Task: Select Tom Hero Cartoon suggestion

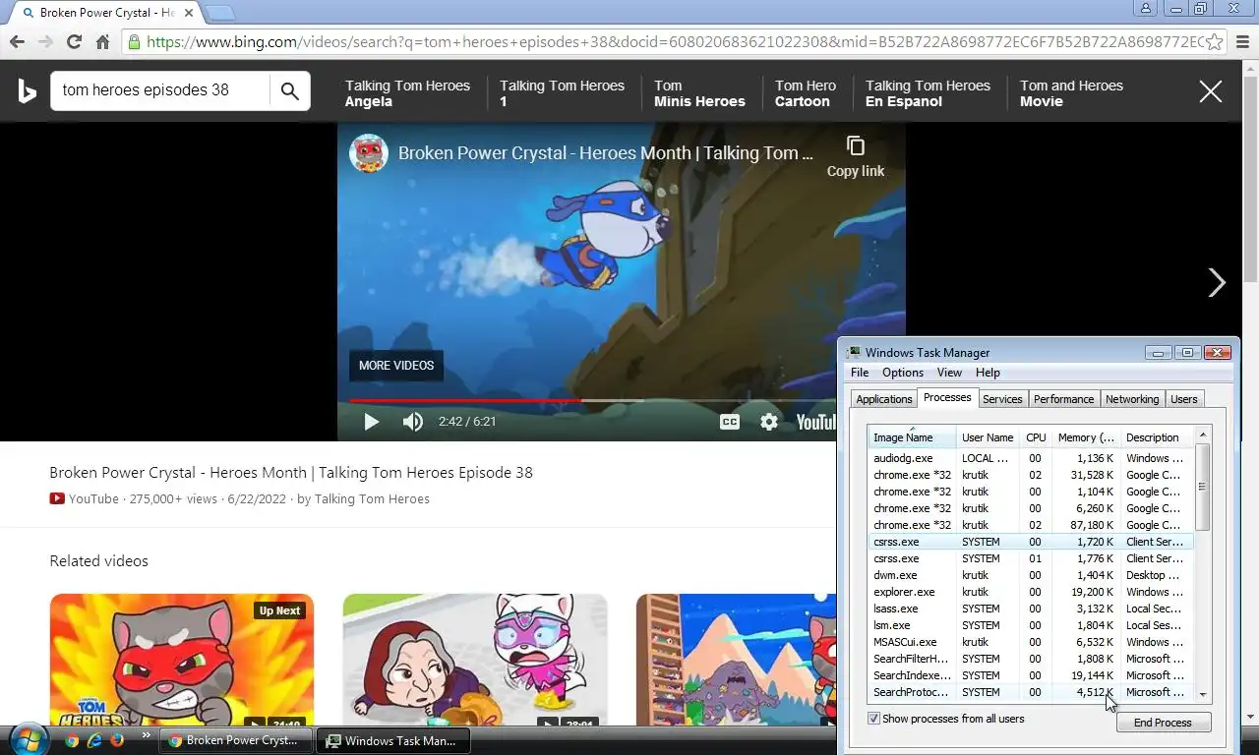Action: coord(806,93)
